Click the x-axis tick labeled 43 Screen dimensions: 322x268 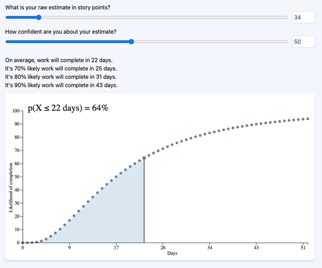(x=256, y=248)
